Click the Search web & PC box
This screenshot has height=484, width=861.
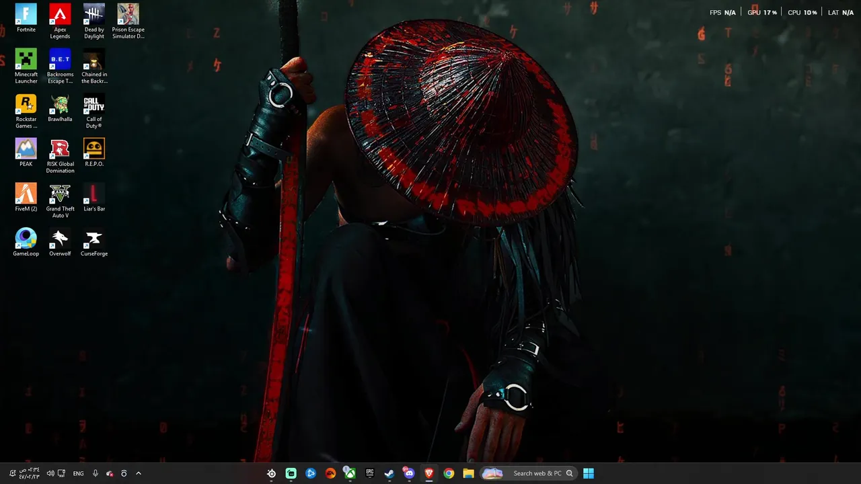[x=529, y=473]
